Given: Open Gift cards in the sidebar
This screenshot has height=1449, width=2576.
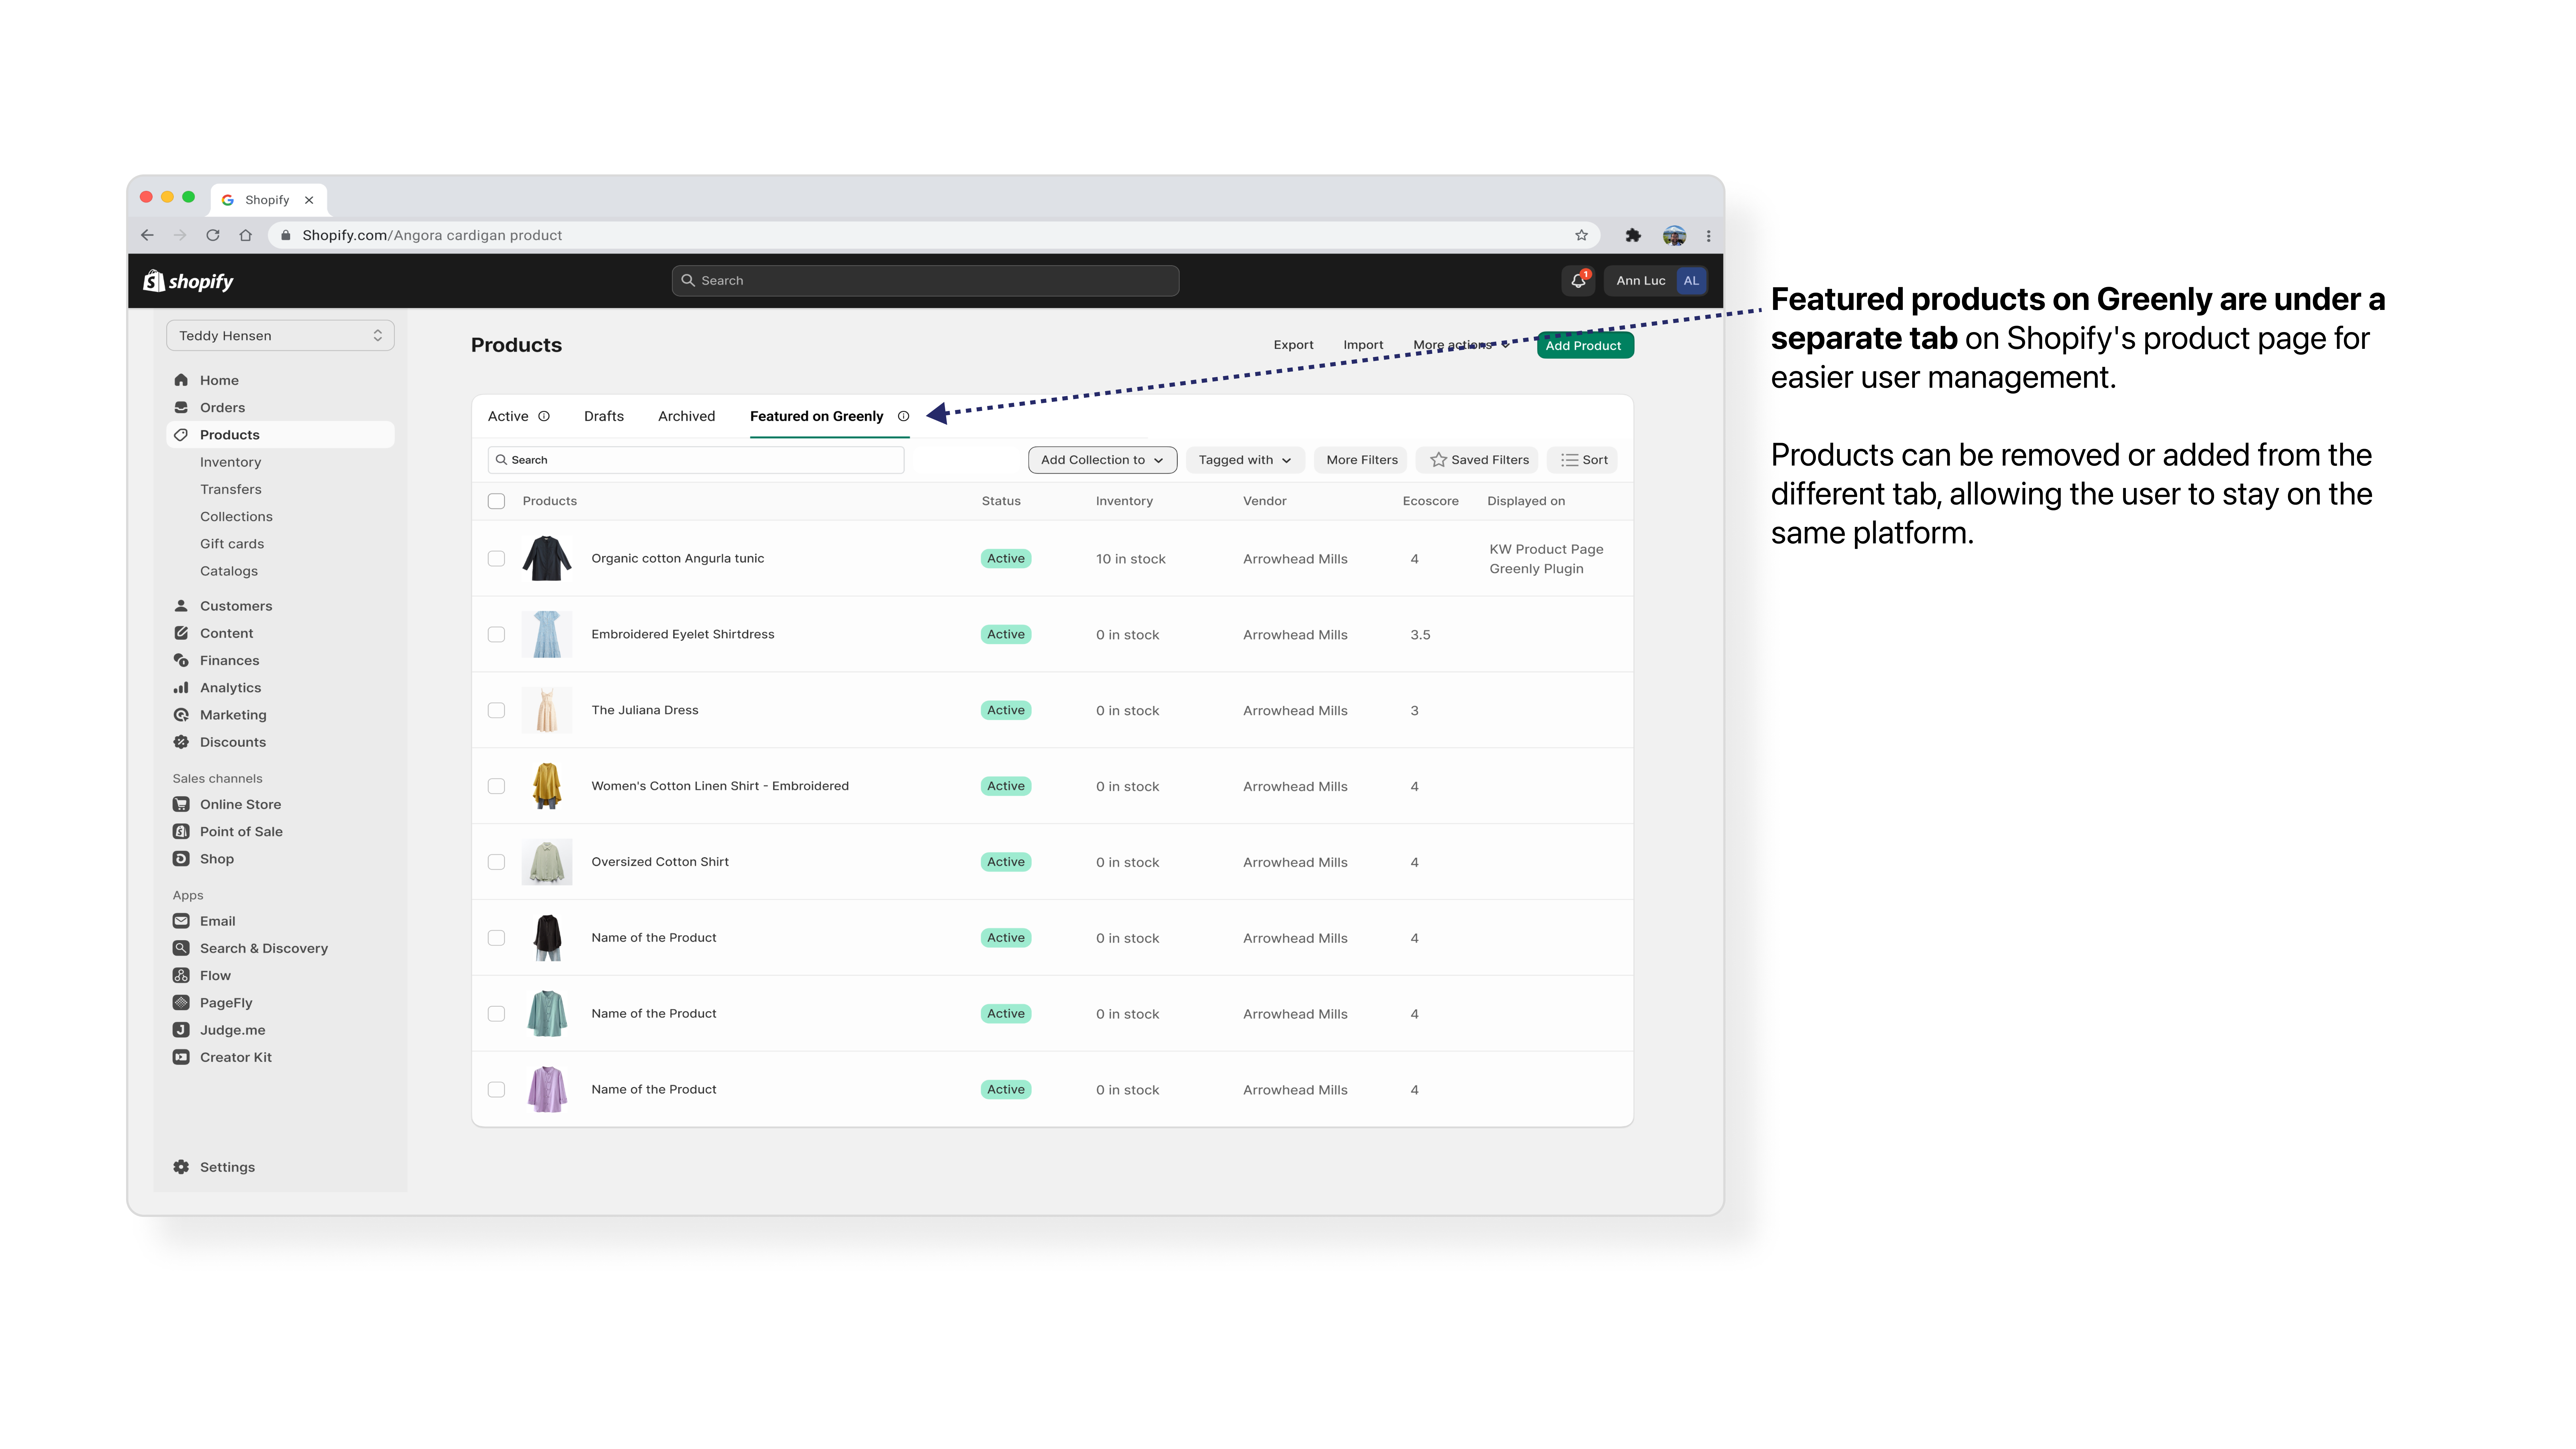Looking at the screenshot, I should [232, 544].
